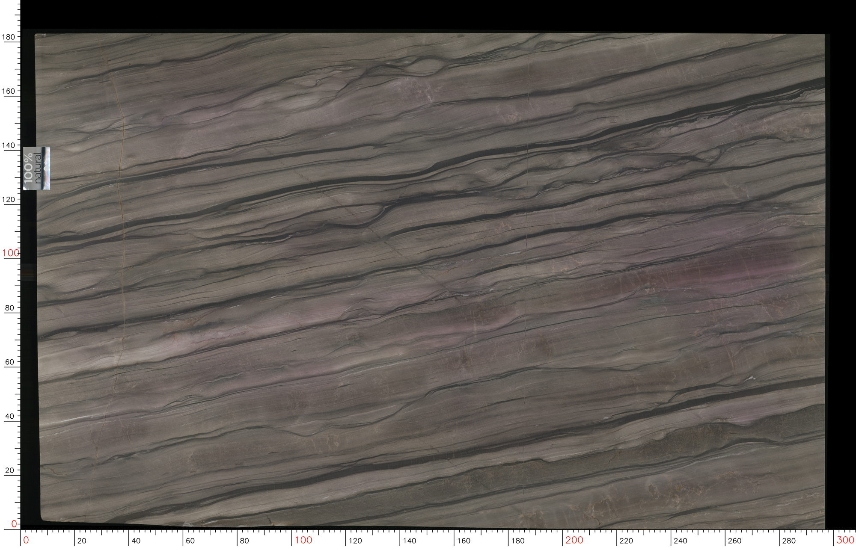Click the 40 mark on vertical ruler

[9, 416]
